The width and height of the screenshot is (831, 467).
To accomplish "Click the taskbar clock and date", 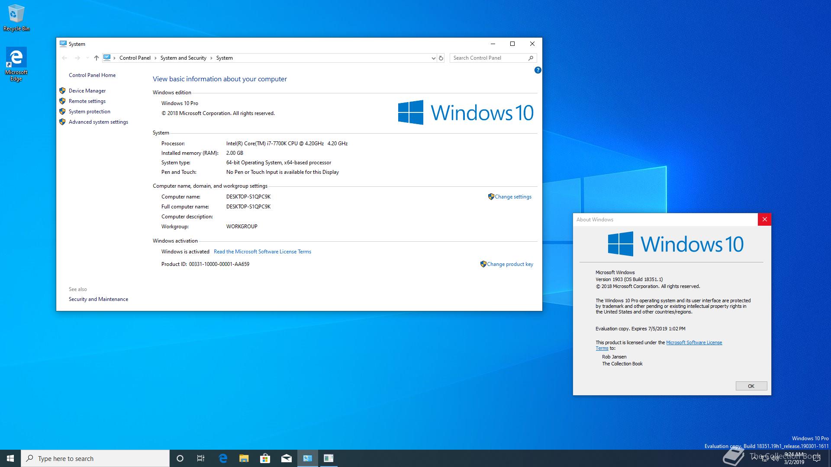I will (x=794, y=458).
